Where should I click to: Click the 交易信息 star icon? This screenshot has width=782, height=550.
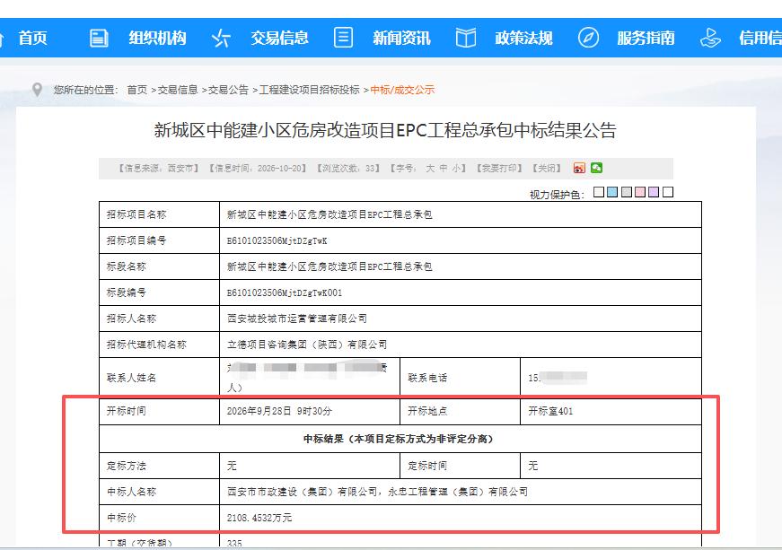coord(221,38)
